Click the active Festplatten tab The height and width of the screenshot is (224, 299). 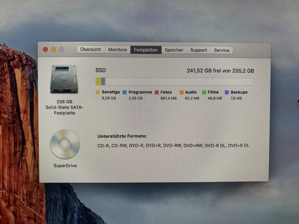coord(146,50)
